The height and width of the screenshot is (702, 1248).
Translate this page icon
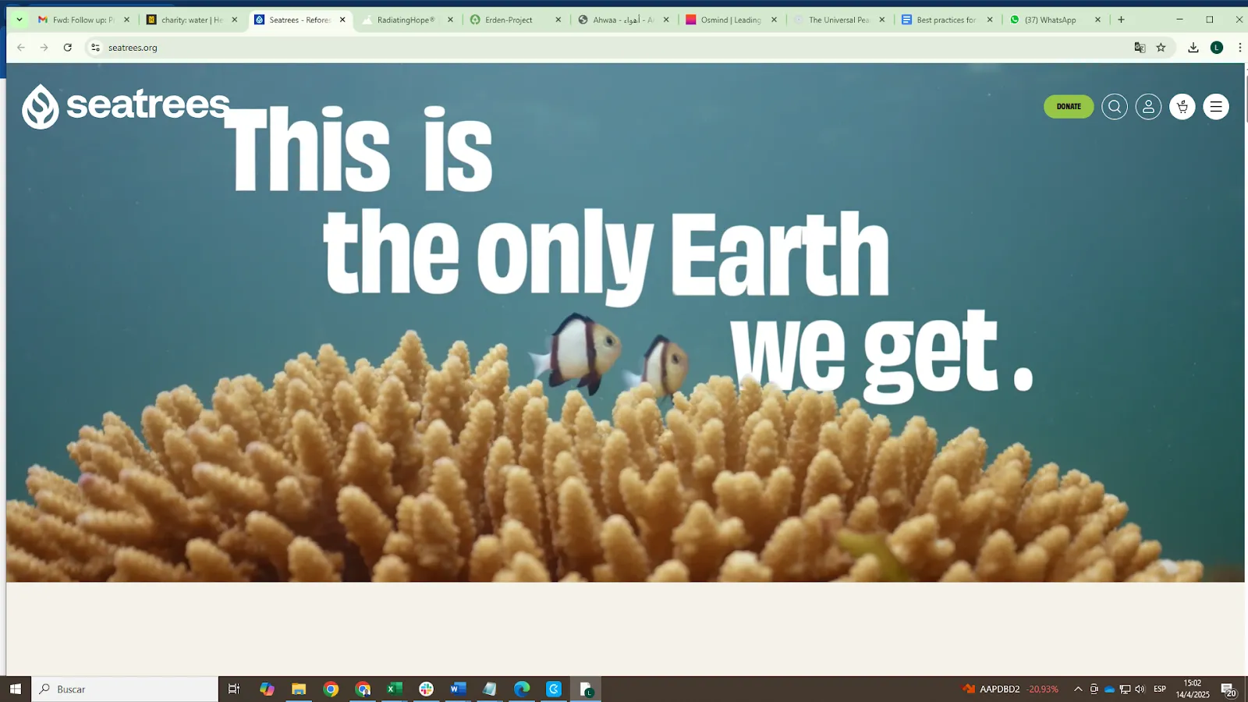tap(1140, 48)
